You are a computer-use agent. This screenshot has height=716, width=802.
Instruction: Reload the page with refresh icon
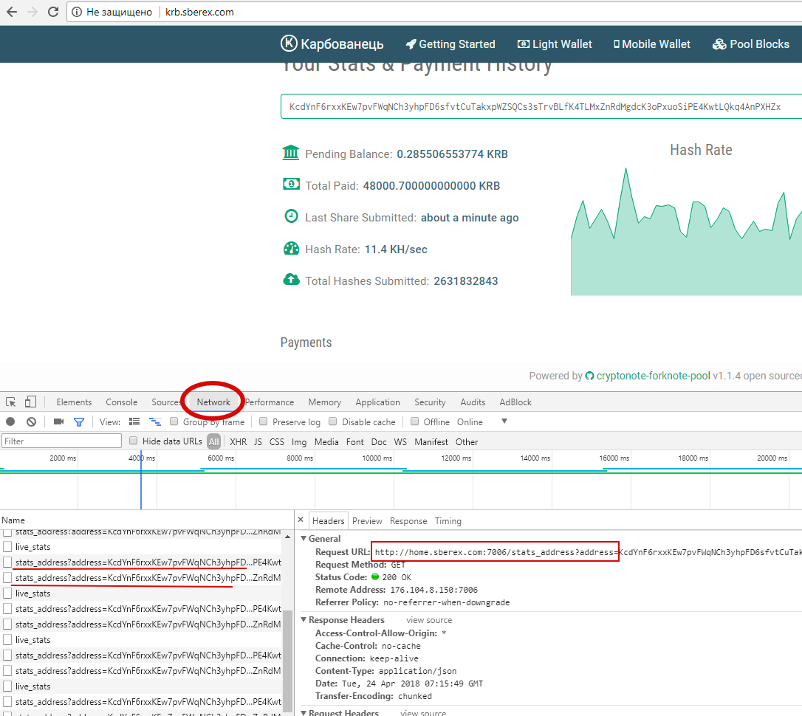[x=53, y=12]
